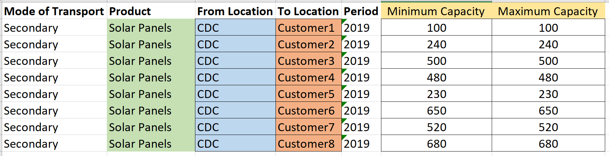This screenshot has height=156, width=609.
Task: Click the From Location column header
Action: coord(235,11)
